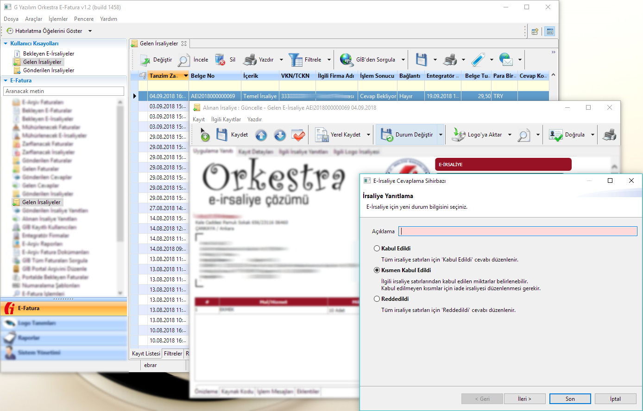Viewport: 643px width, 411px height.
Task: Open the Durum Değiştir dropdown arrow
Action: pyautogui.click(x=441, y=135)
